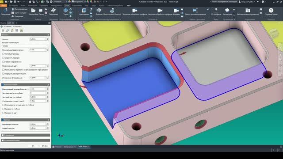Image resolution: width=283 pixels, height=159 pixels.
Task: Open the 2D profile cutting tool
Action: coord(216,11)
